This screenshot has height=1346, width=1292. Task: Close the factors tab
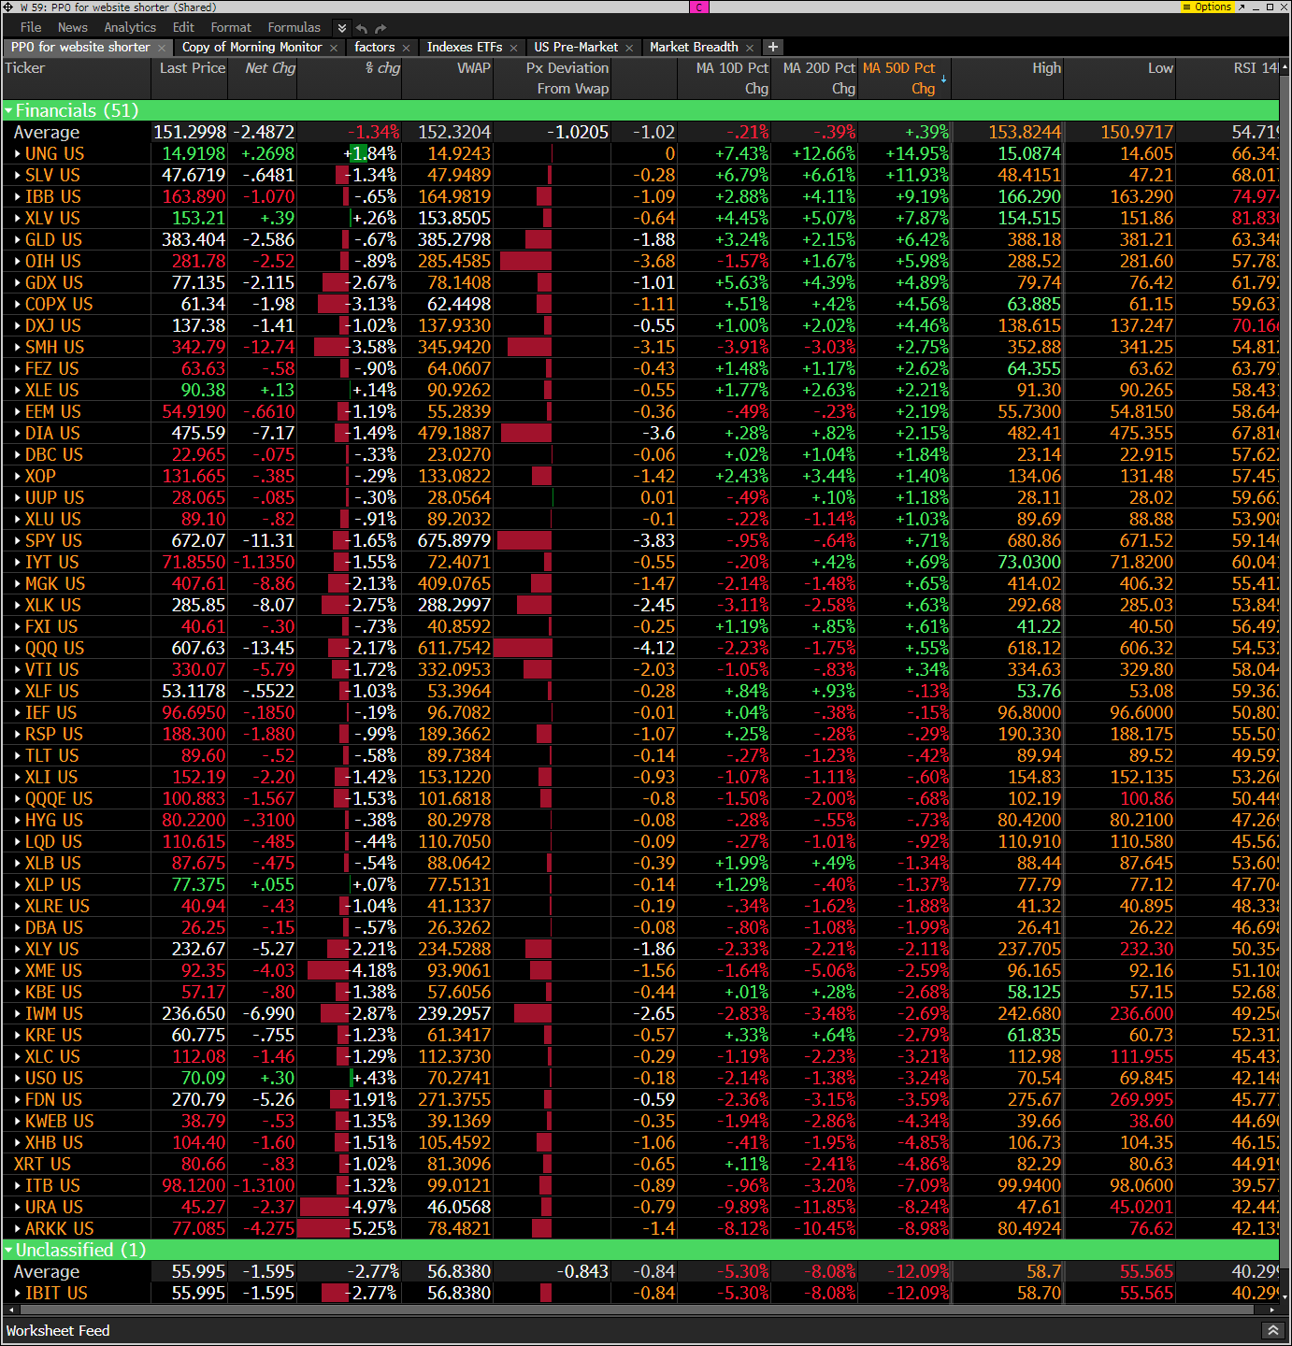pyautogui.click(x=406, y=48)
